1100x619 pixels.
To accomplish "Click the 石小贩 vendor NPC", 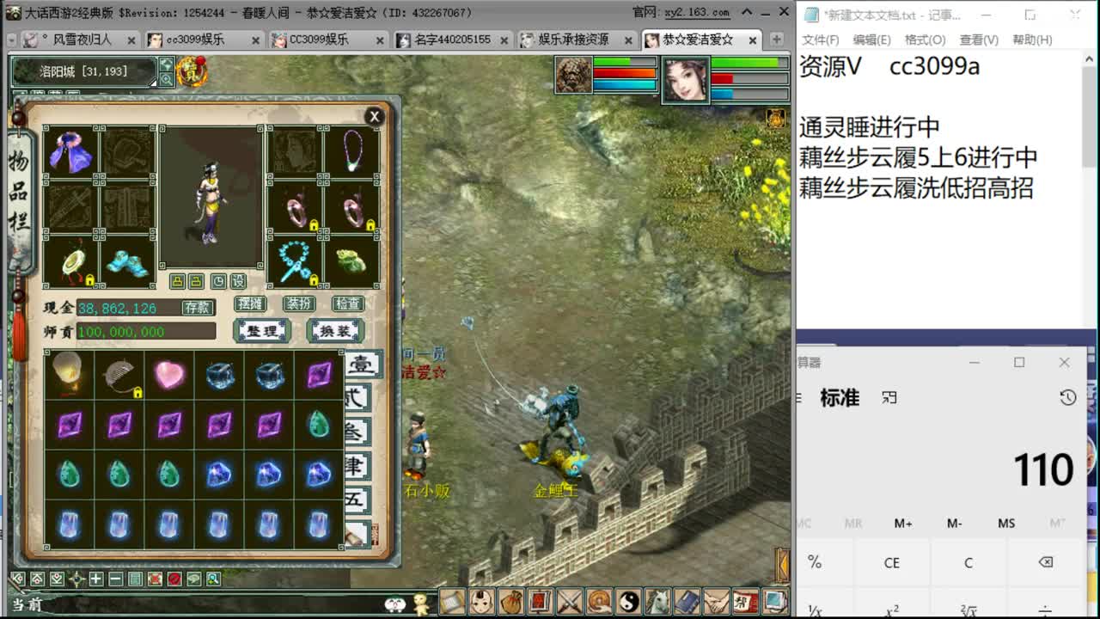I will tap(418, 447).
